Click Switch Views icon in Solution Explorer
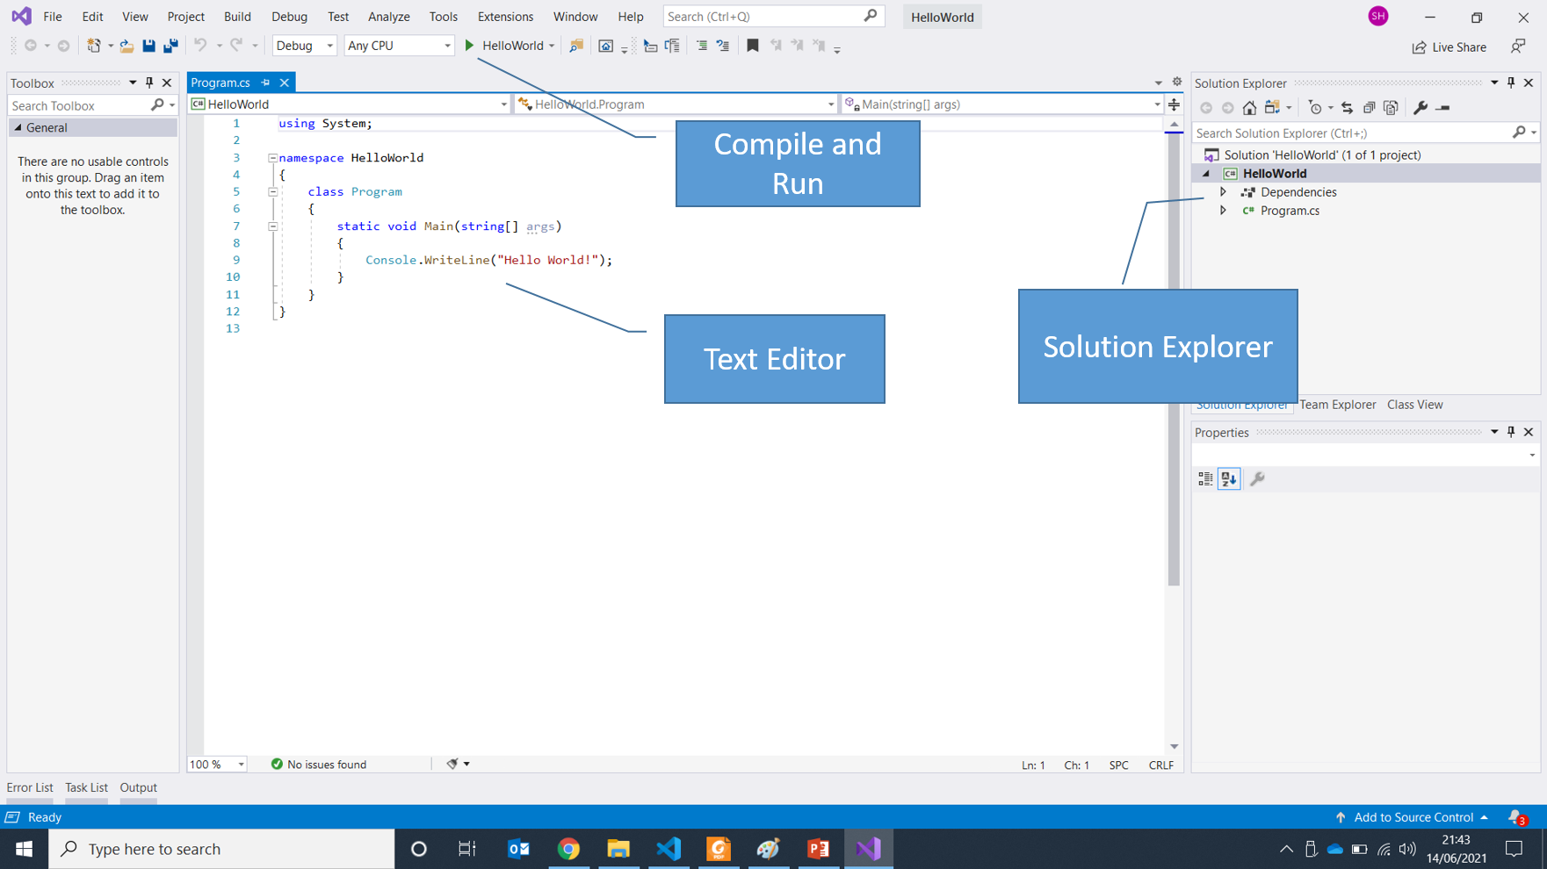Image resolution: width=1547 pixels, height=869 pixels. tap(1272, 108)
